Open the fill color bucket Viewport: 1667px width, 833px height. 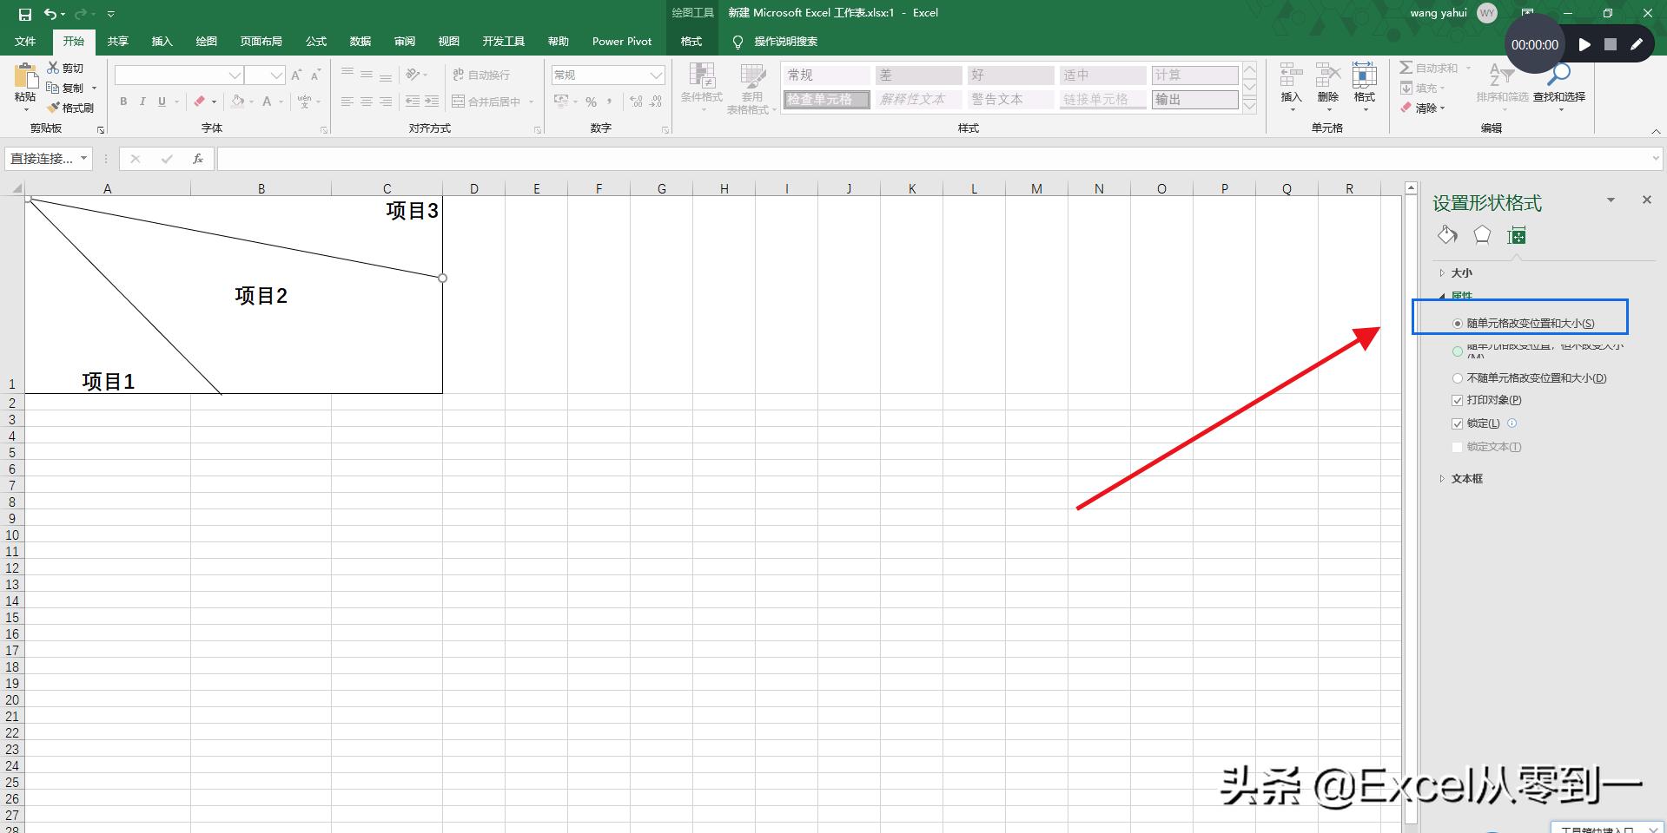point(237,102)
